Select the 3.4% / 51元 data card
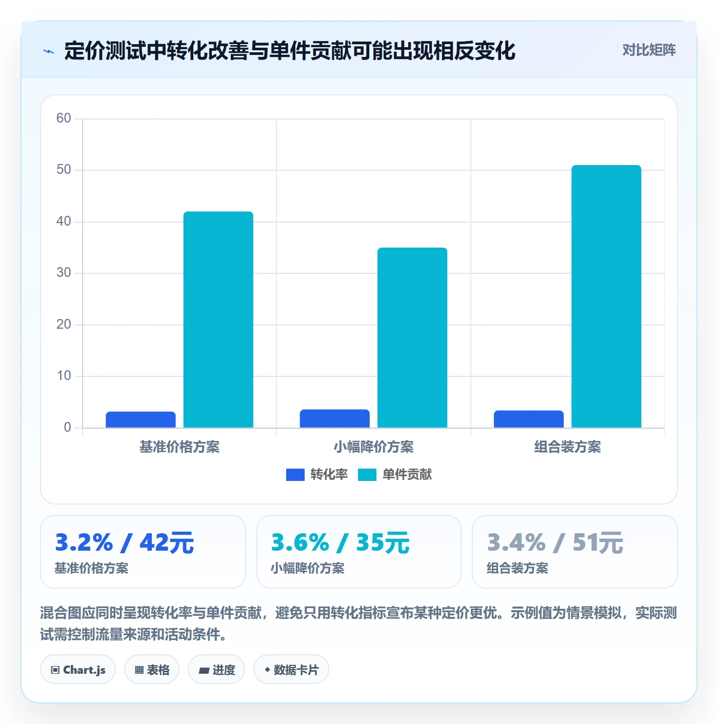Viewport: 718px width, 724px height. pos(575,552)
